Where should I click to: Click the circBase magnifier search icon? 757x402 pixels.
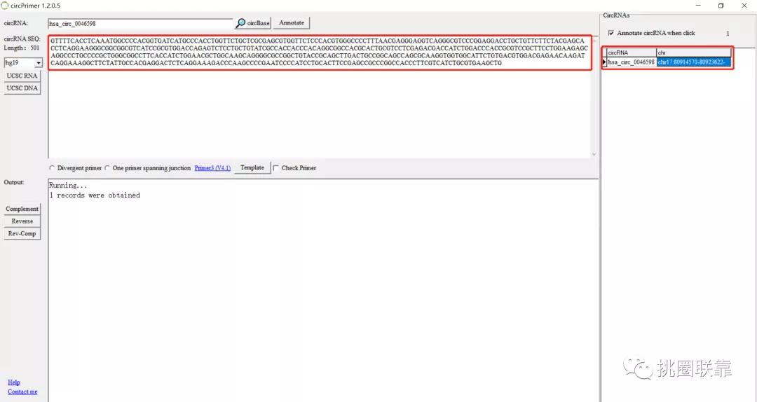[240, 23]
